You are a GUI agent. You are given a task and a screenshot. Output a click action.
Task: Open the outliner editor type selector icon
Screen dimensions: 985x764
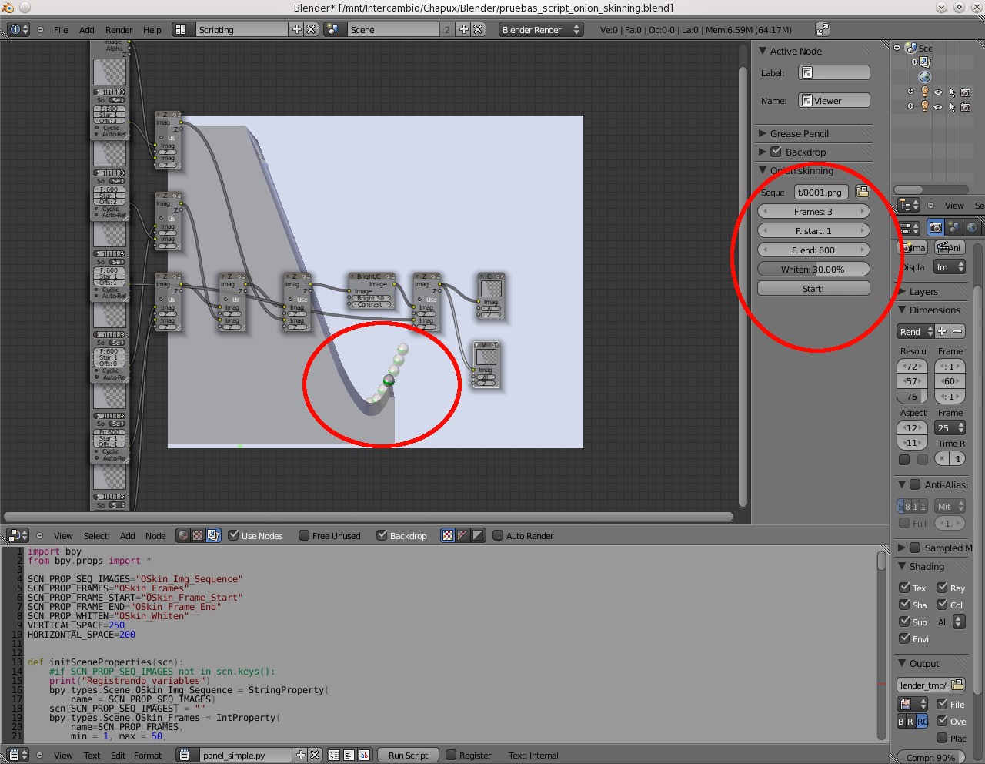click(910, 205)
